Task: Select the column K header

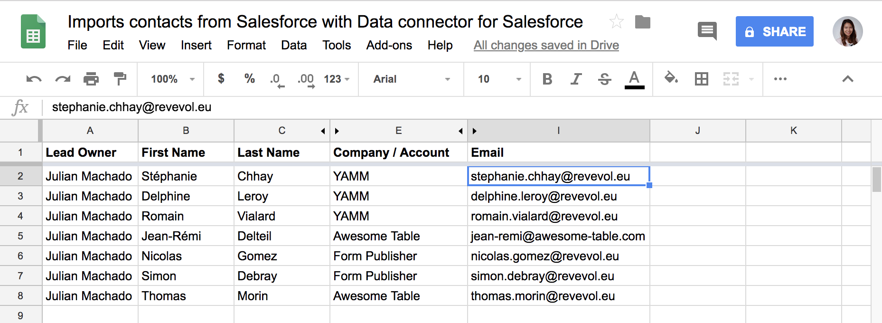Action: 793,131
